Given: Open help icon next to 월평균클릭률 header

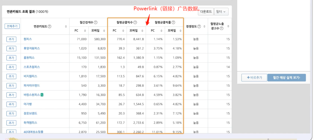Looking at the screenshot, I should pyautogui.click(x=173, y=22).
